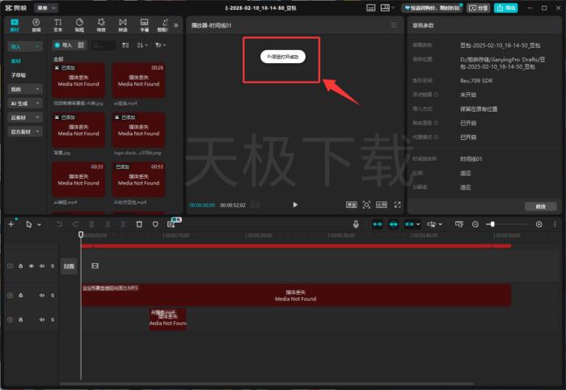Click the delete trash icon in timeline toolbar

[x=139, y=223]
